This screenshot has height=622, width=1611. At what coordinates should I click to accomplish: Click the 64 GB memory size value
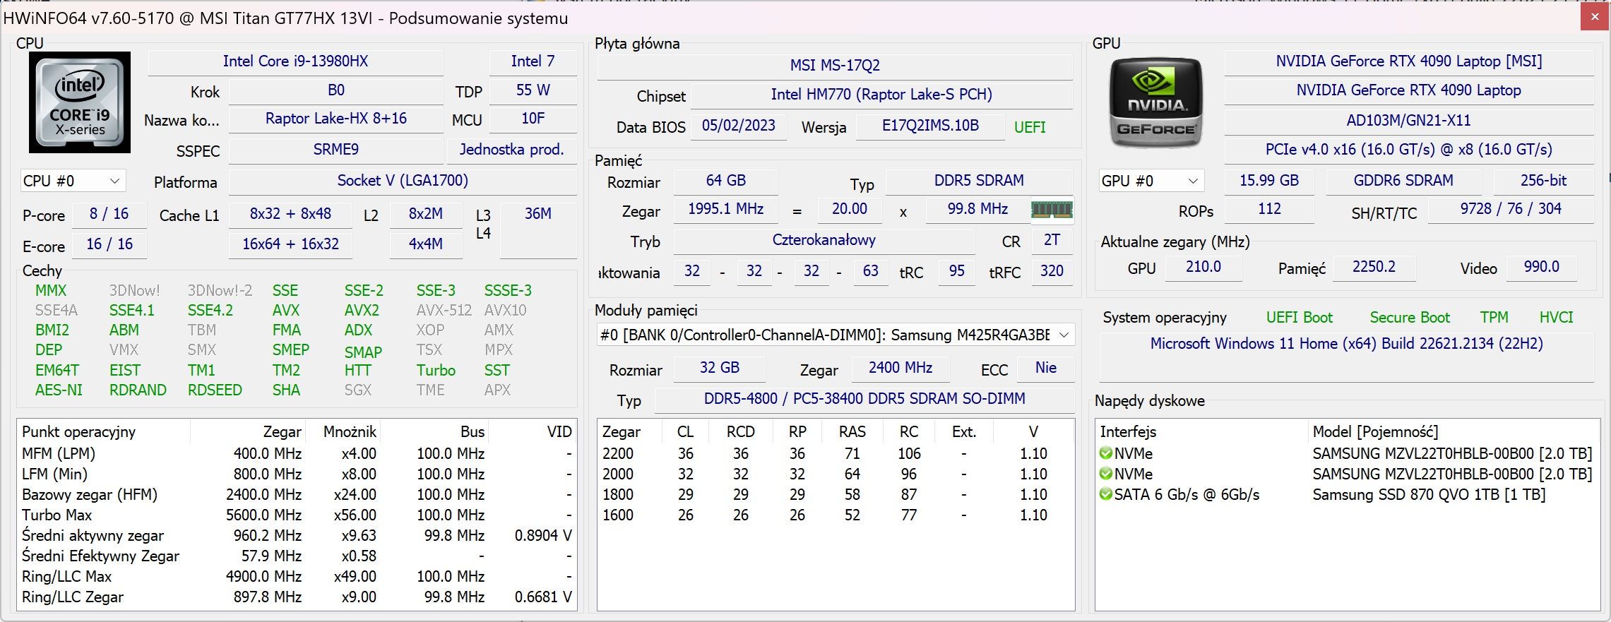(725, 181)
